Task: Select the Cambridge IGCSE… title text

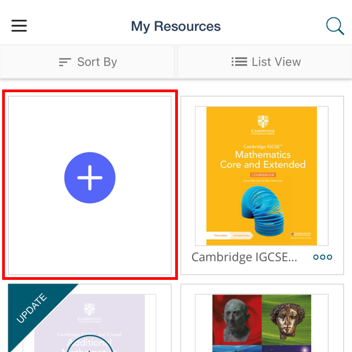Action: (x=245, y=257)
